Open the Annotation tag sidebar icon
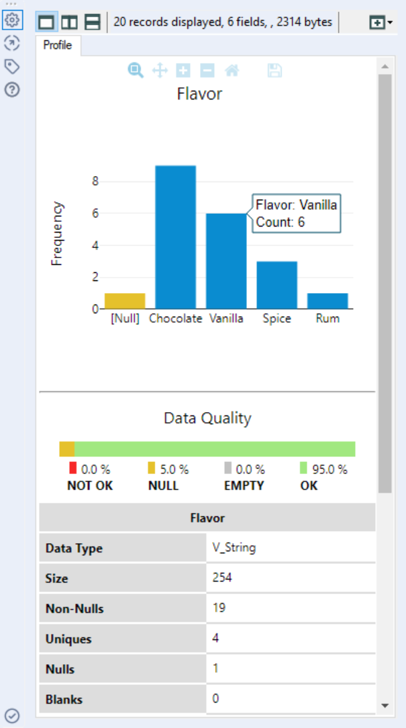This screenshot has height=728, width=406. point(11,66)
